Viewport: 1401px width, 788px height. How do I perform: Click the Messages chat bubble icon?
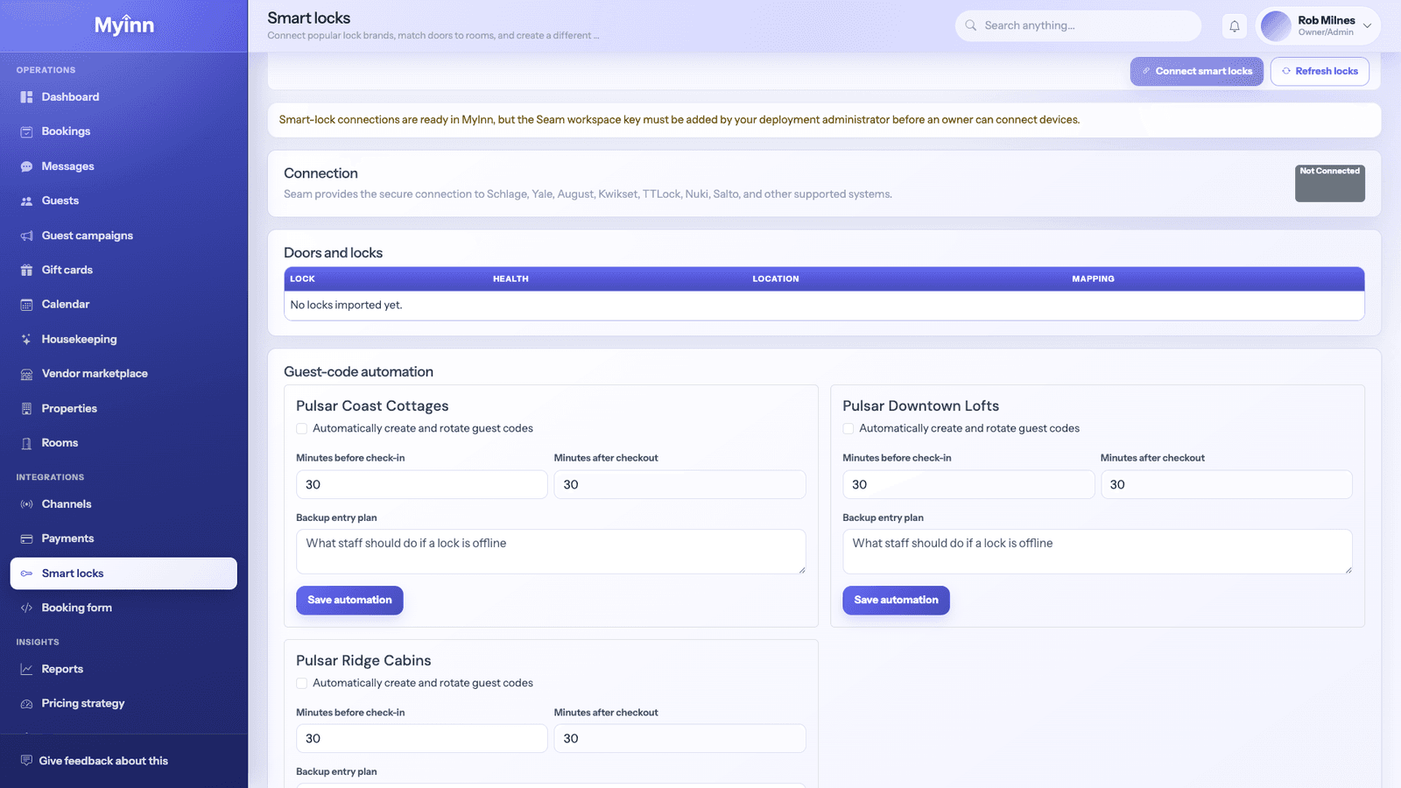pos(26,166)
